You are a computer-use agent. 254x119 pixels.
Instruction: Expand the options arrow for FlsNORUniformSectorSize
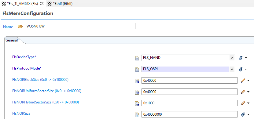click(248, 92)
